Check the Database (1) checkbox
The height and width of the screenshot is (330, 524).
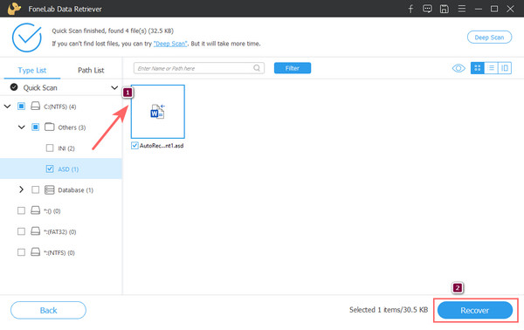click(x=35, y=189)
